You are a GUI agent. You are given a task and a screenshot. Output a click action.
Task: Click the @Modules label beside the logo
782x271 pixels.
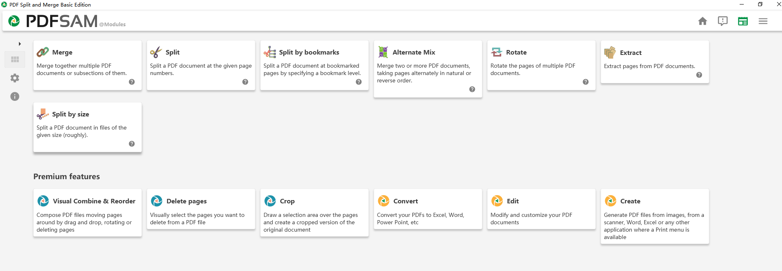[113, 24]
